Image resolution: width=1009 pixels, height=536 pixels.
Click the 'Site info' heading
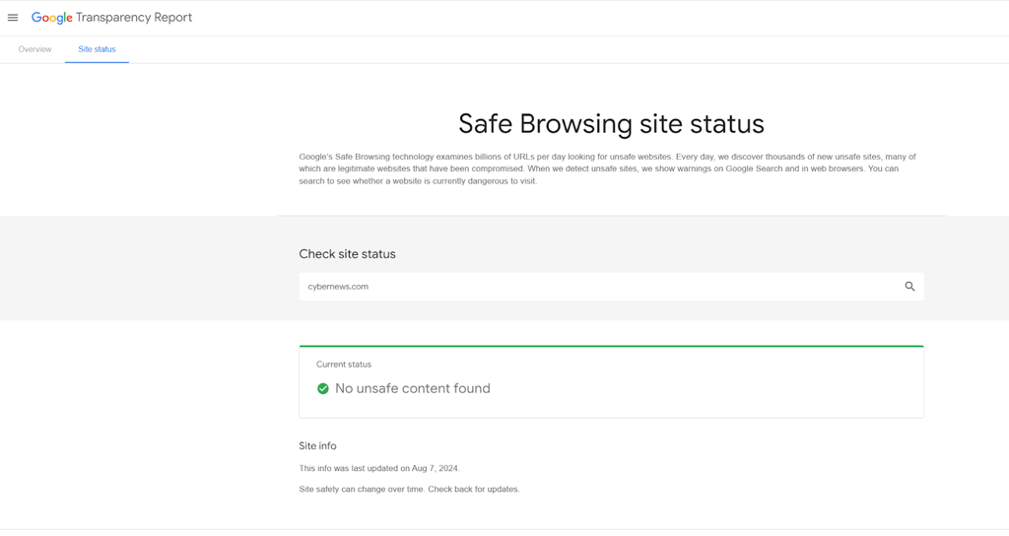click(x=317, y=446)
